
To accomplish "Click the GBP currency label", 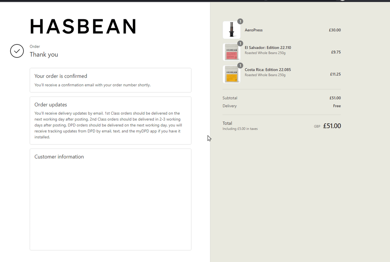I will 317,126.
